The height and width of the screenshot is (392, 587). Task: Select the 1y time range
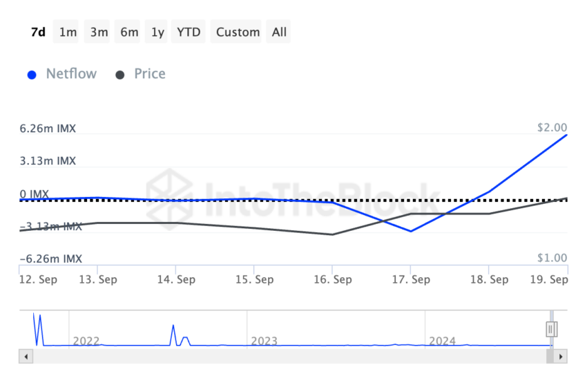(x=158, y=32)
